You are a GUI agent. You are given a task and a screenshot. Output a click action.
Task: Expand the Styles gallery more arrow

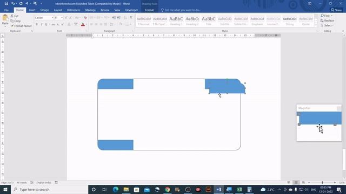point(316,25)
